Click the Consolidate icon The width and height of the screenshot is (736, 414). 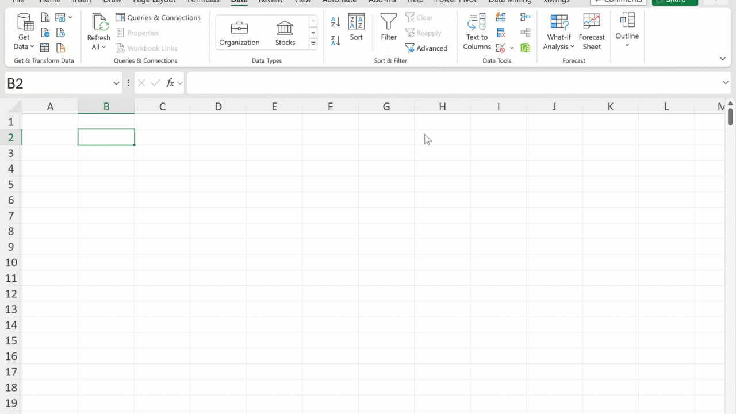(x=525, y=18)
